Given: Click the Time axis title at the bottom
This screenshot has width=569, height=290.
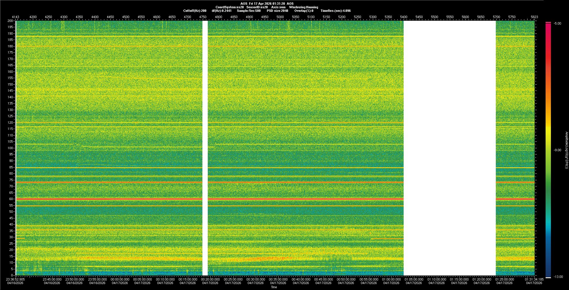Looking at the screenshot, I should pos(274,287).
